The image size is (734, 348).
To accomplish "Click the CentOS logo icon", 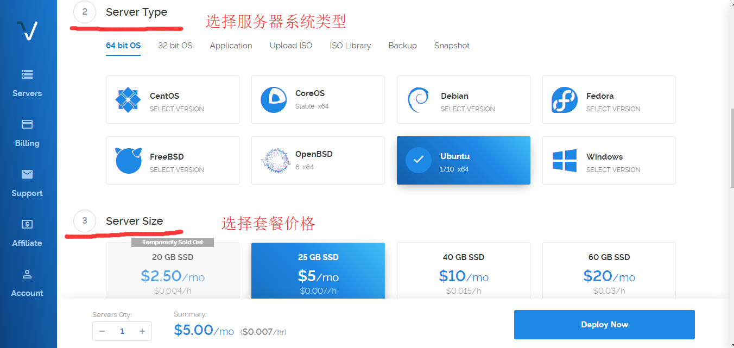I will [x=128, y=100].
